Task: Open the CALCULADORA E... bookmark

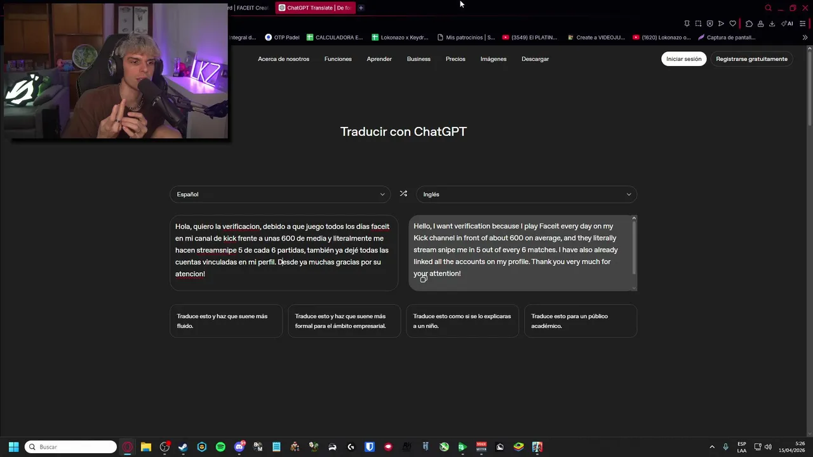Action: point(335,37)
